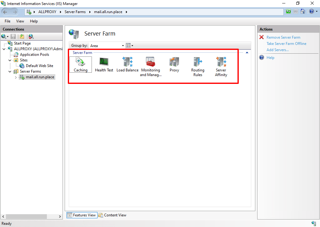The image size is (320, 227).
Task: Click the Help question mark toolbar icon
Action: (x=312, y=12)
